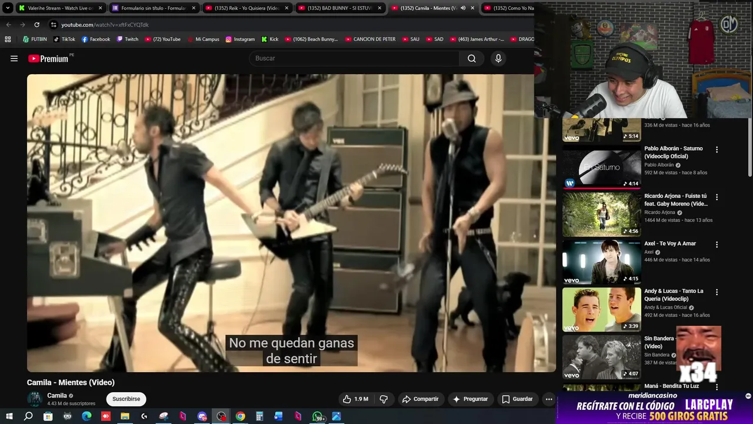Open Microsoft Store from taskbar

tap(48, 416)
